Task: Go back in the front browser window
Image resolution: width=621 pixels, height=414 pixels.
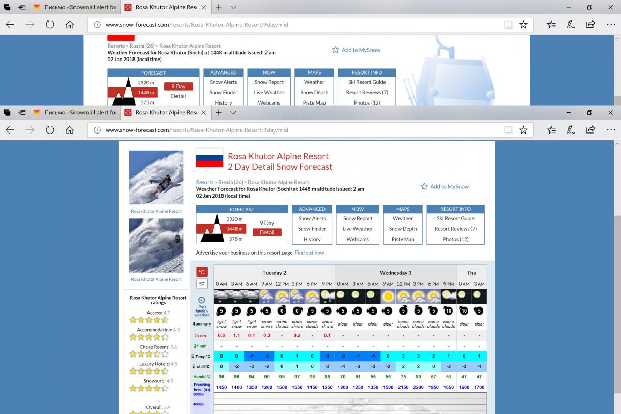Action: [10, 130]
